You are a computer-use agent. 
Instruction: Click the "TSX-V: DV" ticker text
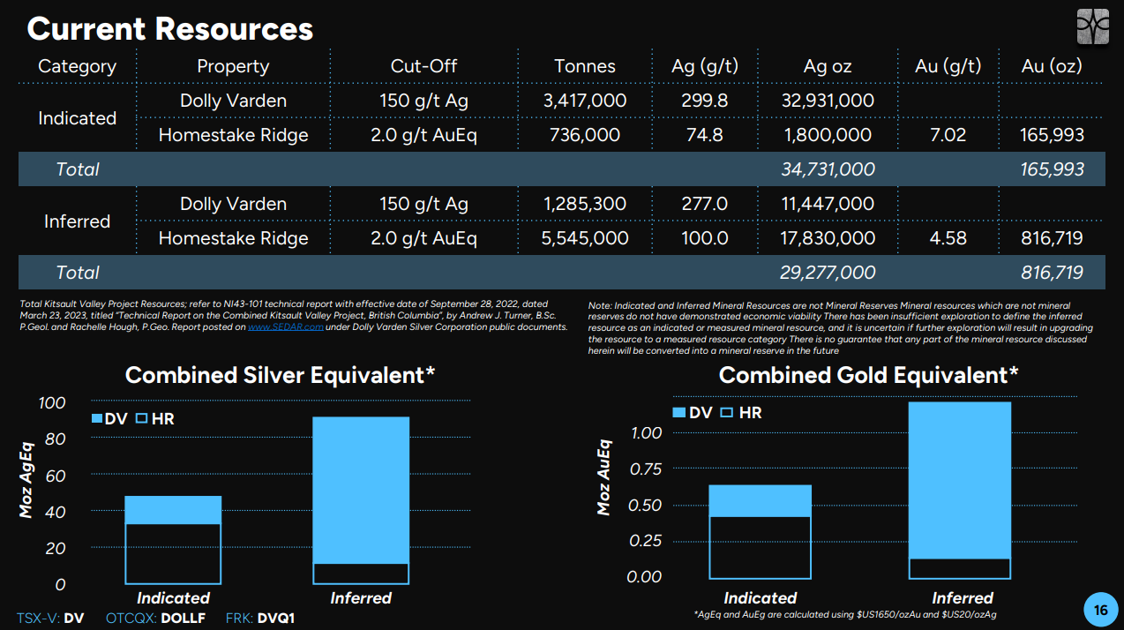point(49,618)
